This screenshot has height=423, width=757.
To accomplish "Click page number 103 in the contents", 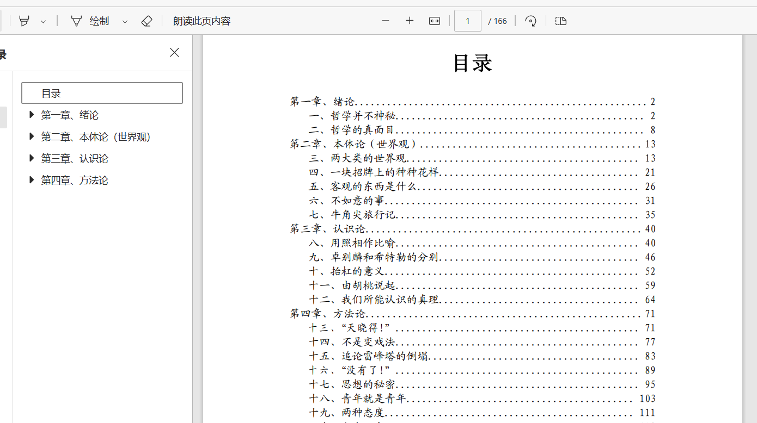I will [648, 399].
